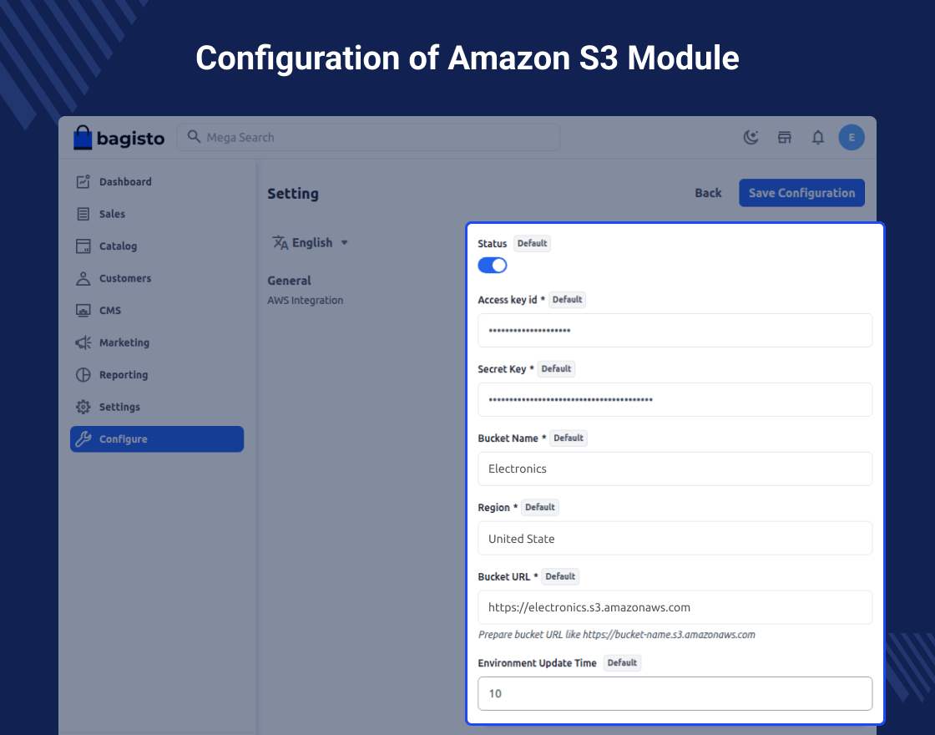Open the Customers menu
The image size is (935, 735).
[x=124, y=278]
